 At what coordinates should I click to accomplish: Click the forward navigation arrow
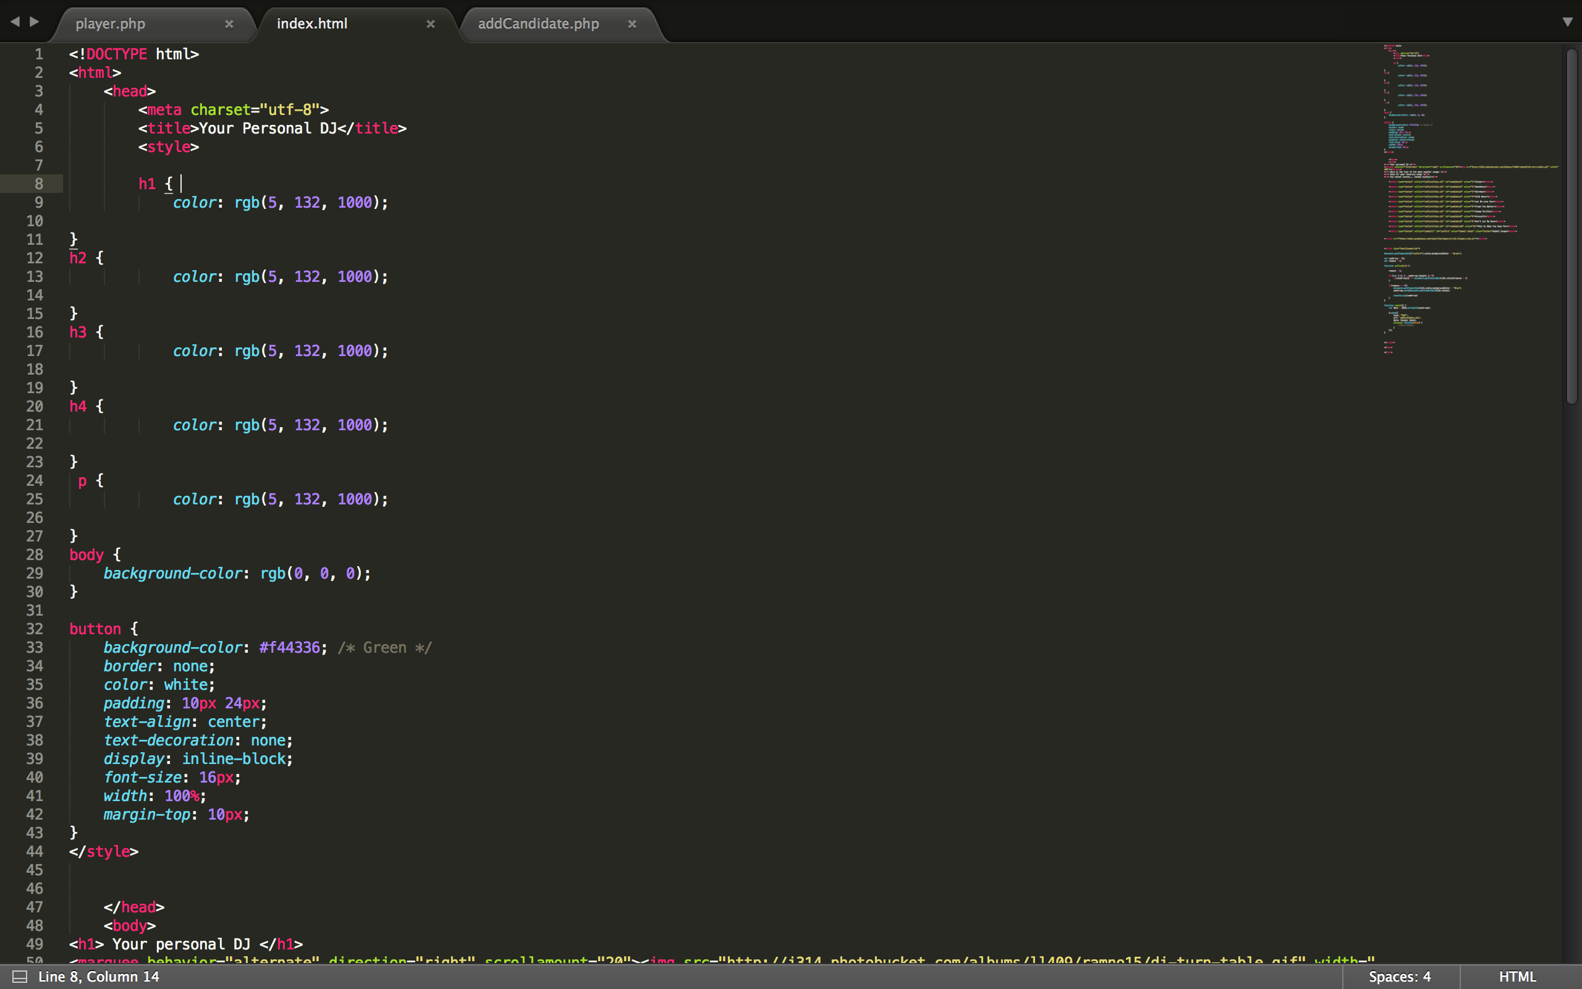click(34, 22)
